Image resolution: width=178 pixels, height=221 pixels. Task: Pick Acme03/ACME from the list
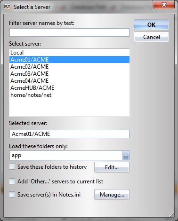coord(69,74)
